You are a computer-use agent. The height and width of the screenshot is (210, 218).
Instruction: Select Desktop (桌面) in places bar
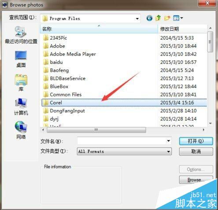(21, 59)
